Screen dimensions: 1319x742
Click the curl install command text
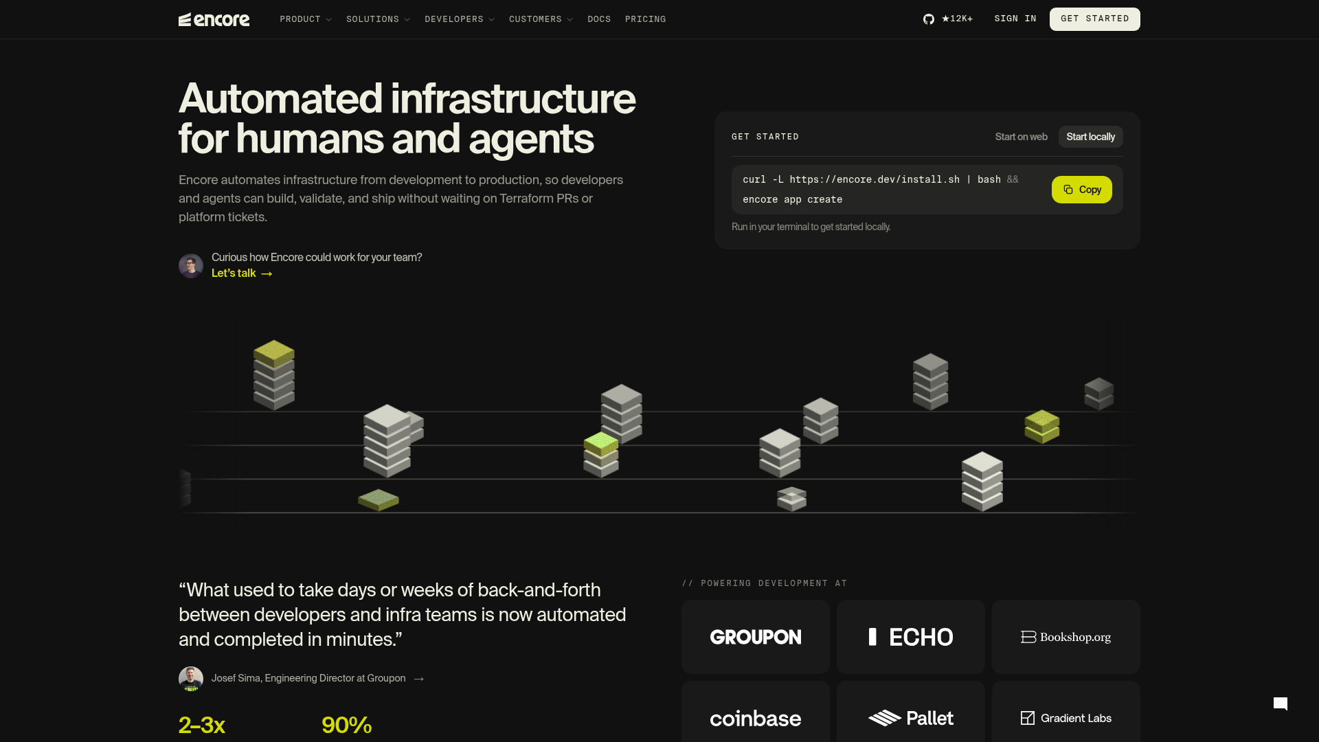[880, 190]
